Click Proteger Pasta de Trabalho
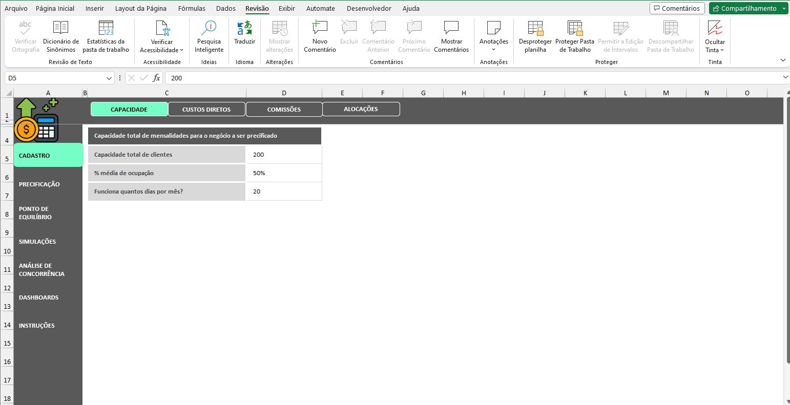This screenshot has width=790, height=405. click(x=575, y=37)
